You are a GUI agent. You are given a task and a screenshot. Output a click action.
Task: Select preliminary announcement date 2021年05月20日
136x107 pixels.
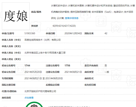[33, 72]
